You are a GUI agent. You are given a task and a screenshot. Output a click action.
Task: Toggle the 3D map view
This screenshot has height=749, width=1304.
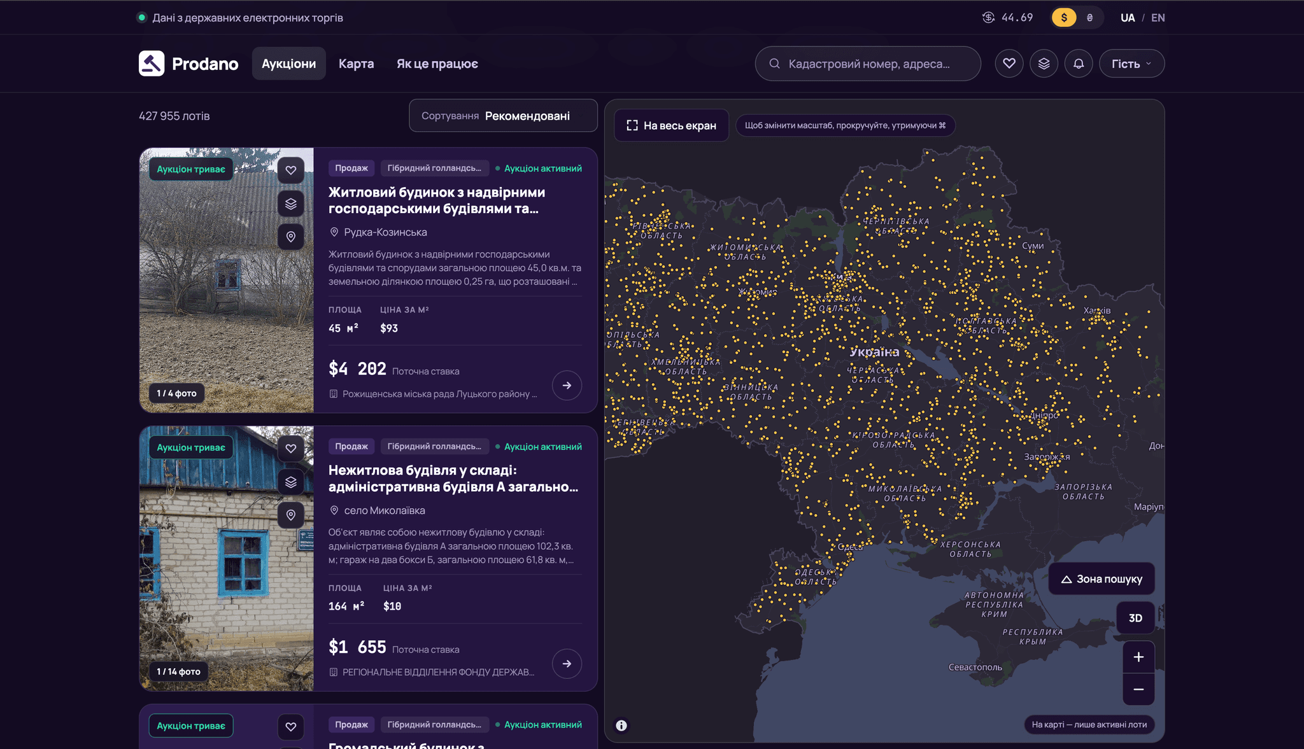pos(1135,618)
